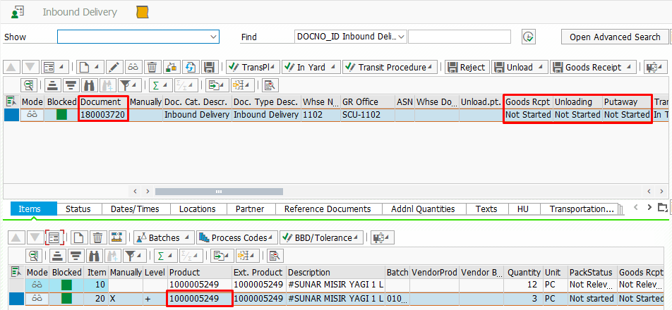
Task: Click the sort ascending icon in header grid toolbar
Action: point(52,85)
